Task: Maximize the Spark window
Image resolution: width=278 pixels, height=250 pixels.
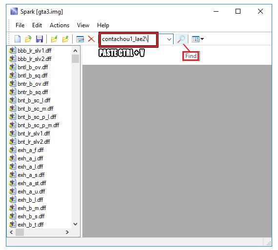Action: tap(238, 11)
